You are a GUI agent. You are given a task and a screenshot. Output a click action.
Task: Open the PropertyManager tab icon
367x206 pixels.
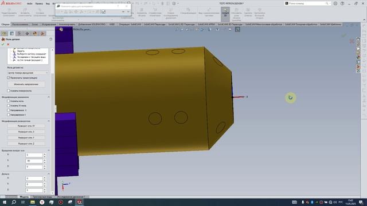(11, 34)
